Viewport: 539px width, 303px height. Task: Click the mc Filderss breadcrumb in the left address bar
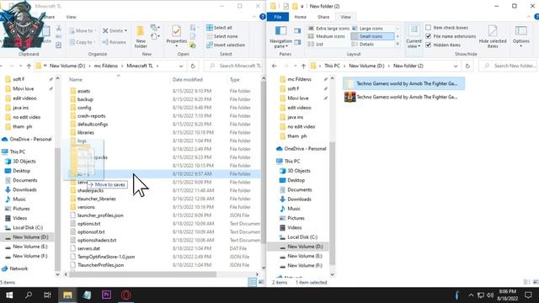click(x=106, y=66)
